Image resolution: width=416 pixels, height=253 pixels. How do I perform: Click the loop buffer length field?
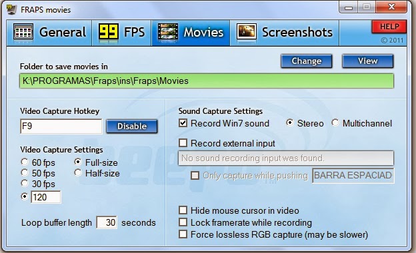[107, 222]
